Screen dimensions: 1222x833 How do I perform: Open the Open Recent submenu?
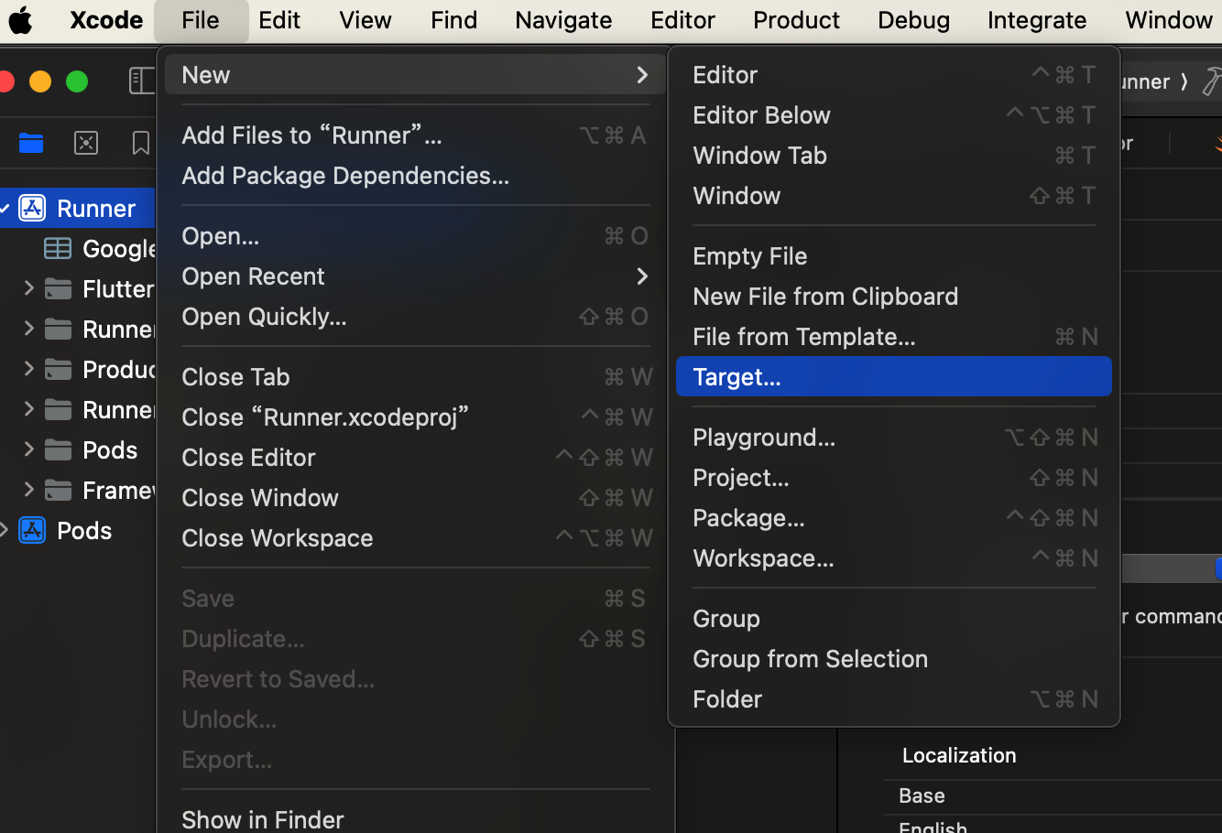pyautogui.click(x=642, y=276)
